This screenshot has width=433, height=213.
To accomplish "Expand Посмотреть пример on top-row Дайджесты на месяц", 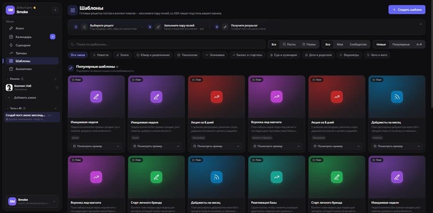I will coord(397,146).
